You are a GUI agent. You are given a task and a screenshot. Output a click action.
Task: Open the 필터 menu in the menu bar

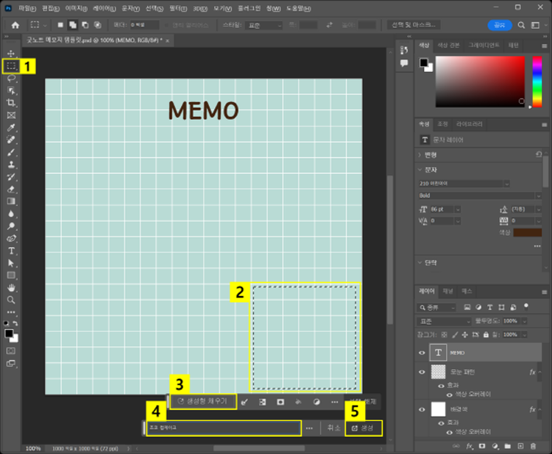pyautogui.click(x=177, y=8)
